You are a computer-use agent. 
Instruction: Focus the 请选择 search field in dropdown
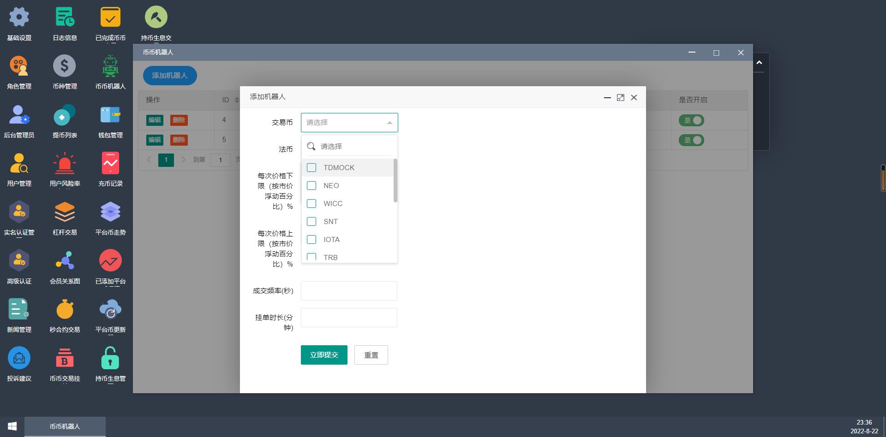(x=349, y=146)
